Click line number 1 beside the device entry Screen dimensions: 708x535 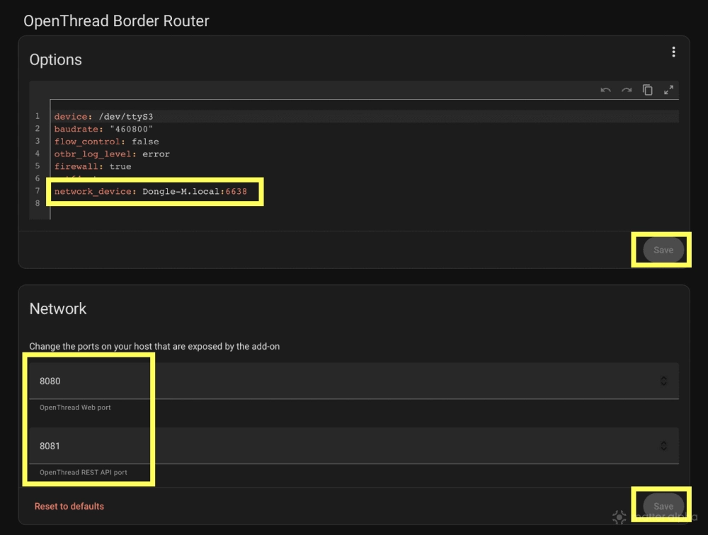pyautogui.click(x=37, y=116)
